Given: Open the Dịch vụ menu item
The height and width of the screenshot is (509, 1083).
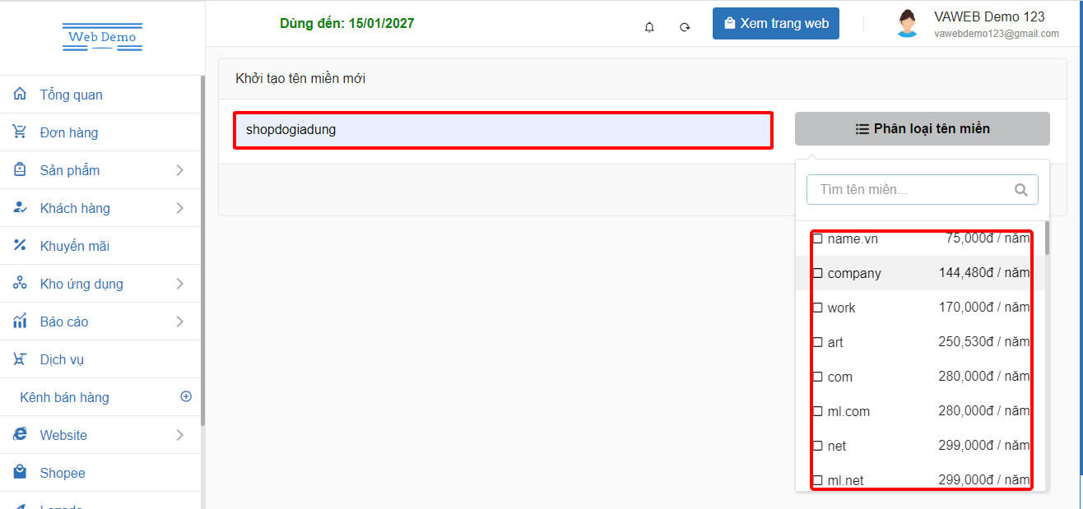Looking at the screenshot, I should [x=62, y=359].
